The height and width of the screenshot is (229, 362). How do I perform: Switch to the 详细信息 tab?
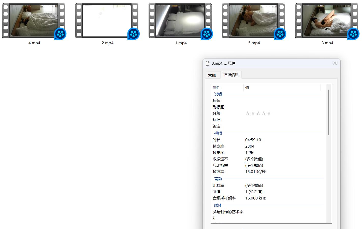pyautogui.click(x=231, y=75)
